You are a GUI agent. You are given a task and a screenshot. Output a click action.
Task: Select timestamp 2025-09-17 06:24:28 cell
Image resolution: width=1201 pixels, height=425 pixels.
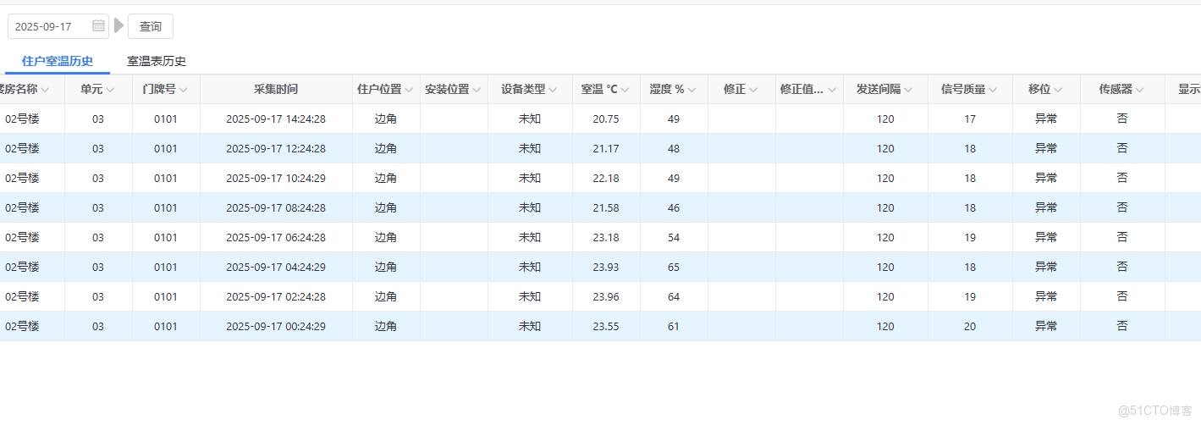click(276, 237)
